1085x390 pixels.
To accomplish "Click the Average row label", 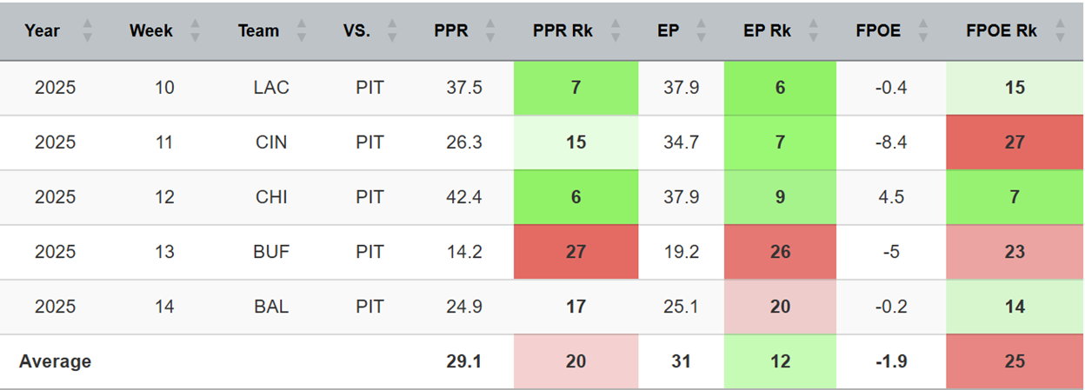I will click(56, 361).
